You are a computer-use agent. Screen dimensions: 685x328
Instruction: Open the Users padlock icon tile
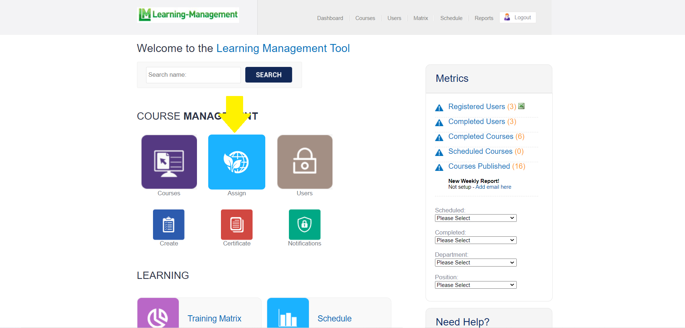(305, 162)
